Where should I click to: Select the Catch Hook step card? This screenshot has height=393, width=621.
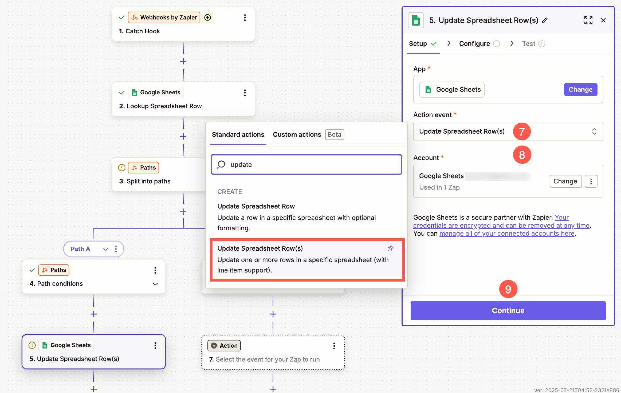click(x=183, y=24)
